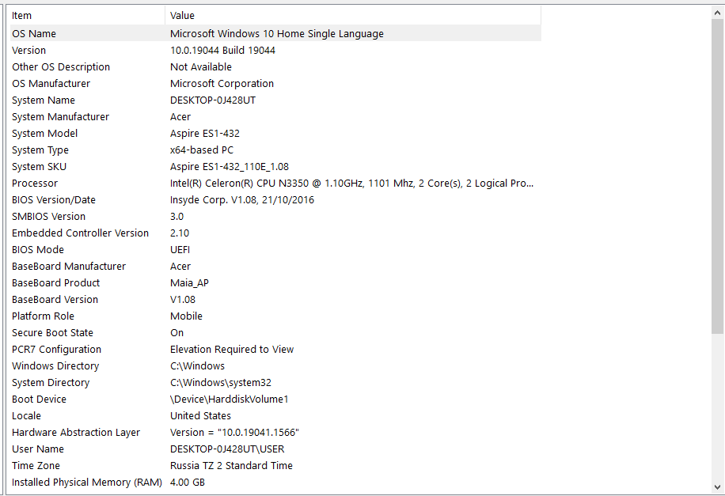Click the value DESKTOP-0J428UT

click(213, 100)
